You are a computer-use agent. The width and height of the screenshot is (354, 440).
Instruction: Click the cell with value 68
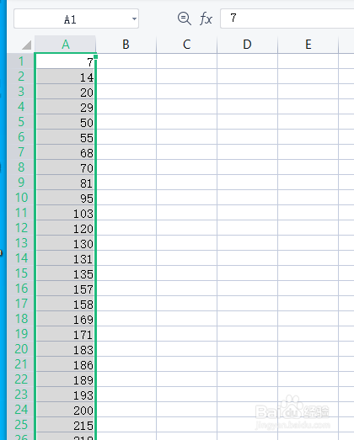pos(66,152)
